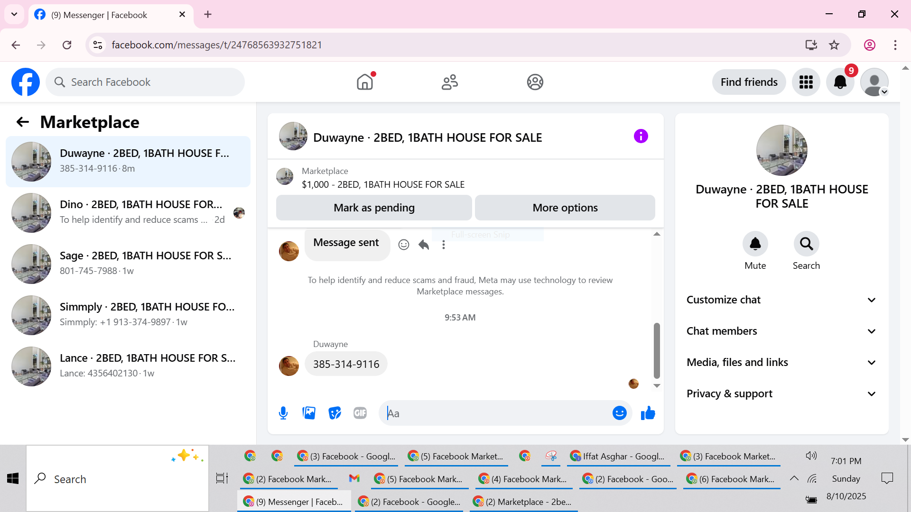
Task: Reply to the 'Message sent' message
Action: pos(424,245)
